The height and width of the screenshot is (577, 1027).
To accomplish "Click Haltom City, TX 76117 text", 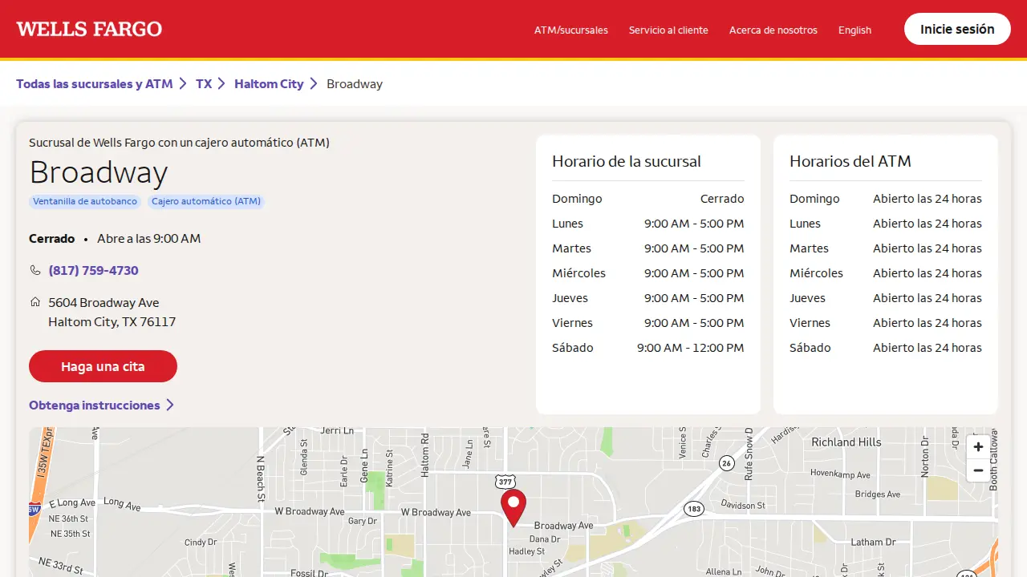I will tap(112, 322).
